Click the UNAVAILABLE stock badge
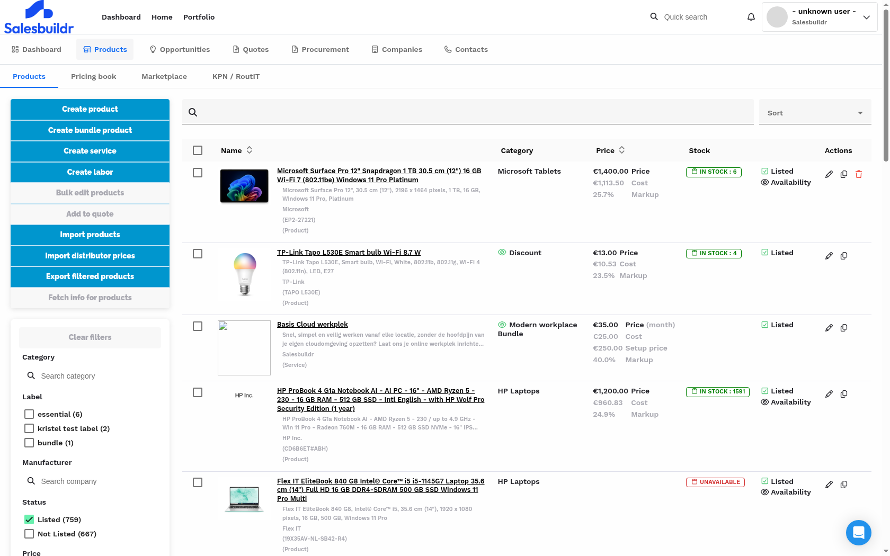Image resolution: width=890 pixels, height=556 pixels. point(715,482)
